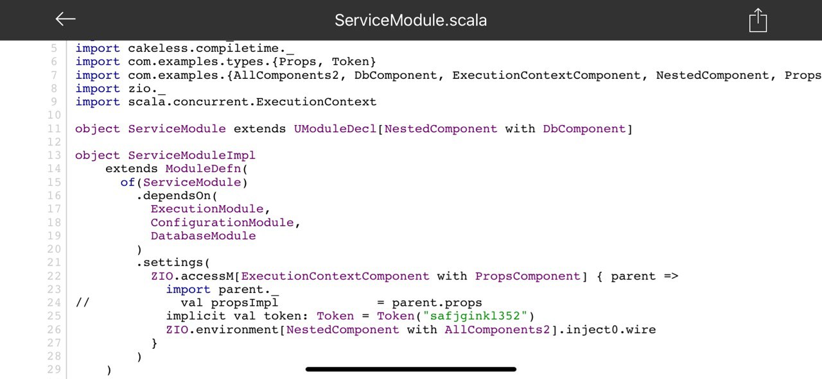
Task: Tap ".inject0.wire" at the end of line 26
Action: (x=607, y=330)
